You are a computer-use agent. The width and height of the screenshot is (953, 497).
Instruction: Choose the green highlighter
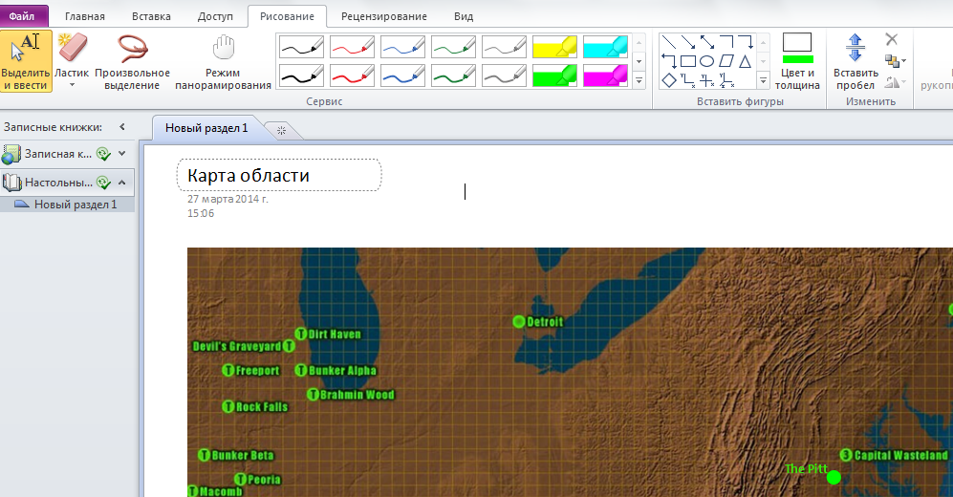click(x=554, y=76)
